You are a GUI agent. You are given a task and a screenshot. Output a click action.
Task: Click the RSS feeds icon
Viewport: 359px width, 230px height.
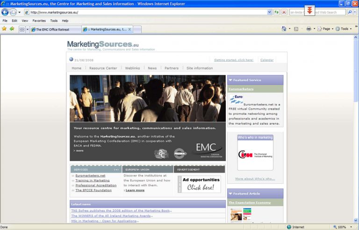click(x=296, y=29)
